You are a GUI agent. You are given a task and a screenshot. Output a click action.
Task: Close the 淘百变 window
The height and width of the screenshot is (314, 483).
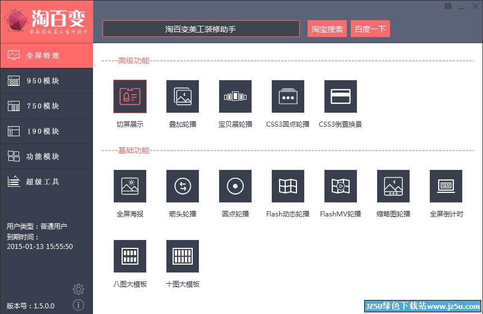tap(476, 6)
